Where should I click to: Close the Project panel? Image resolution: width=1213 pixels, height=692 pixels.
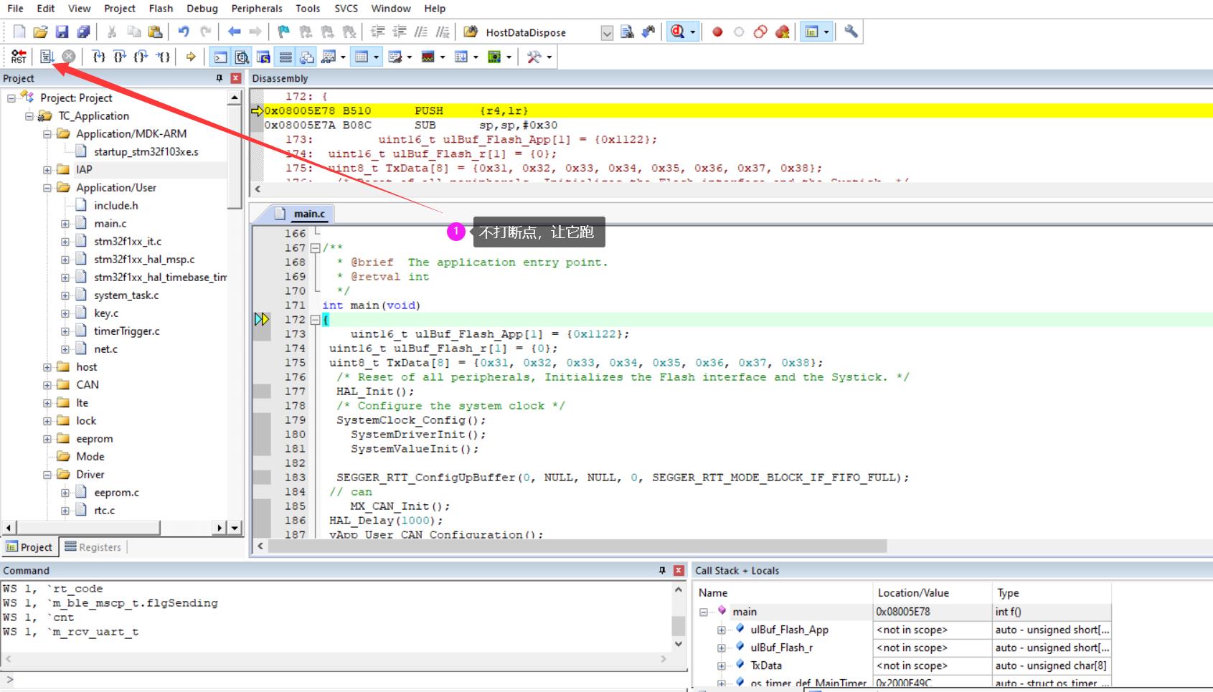pos(235,78)
